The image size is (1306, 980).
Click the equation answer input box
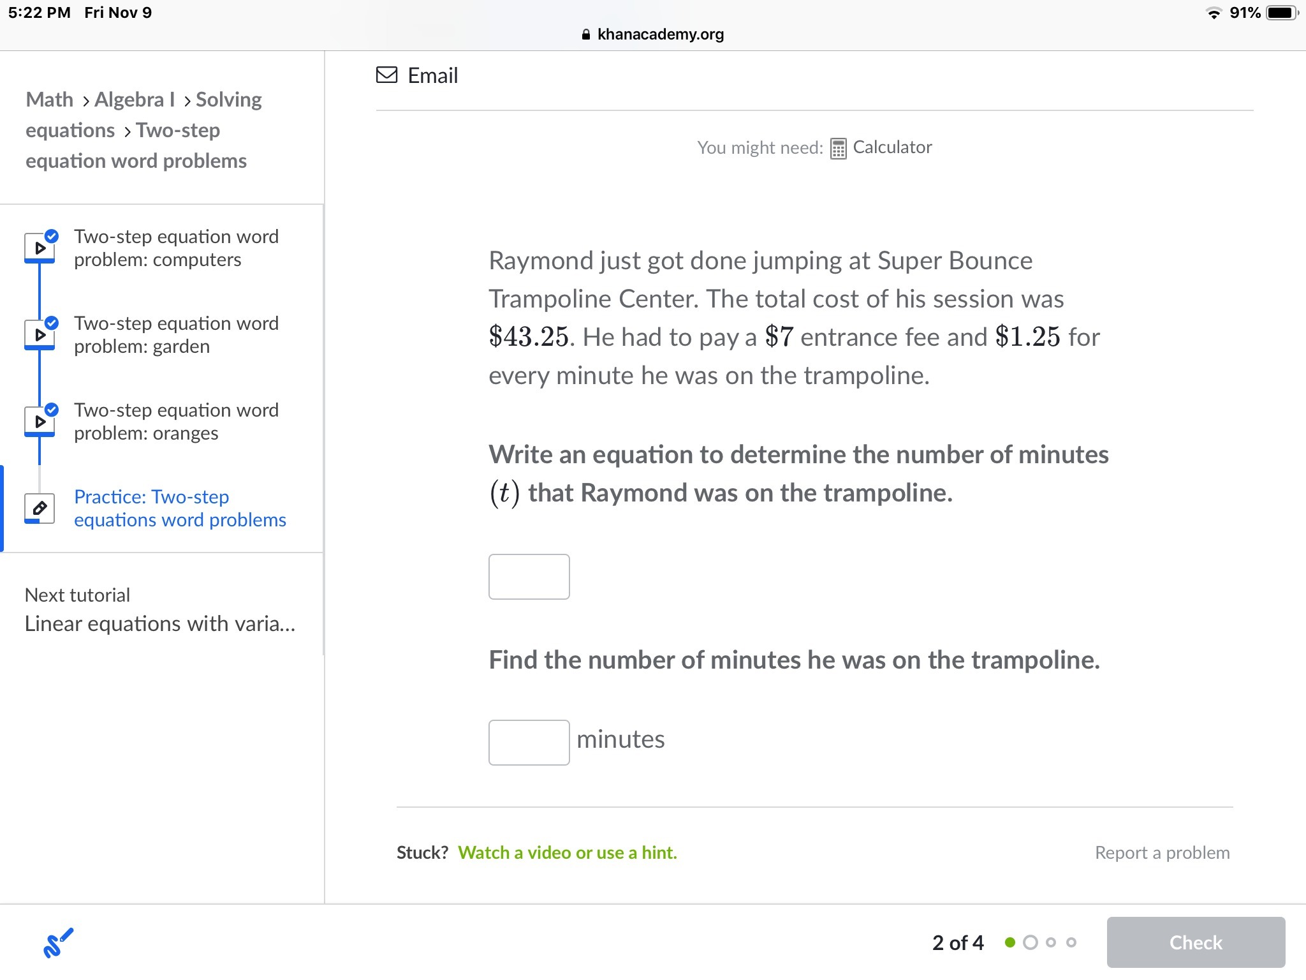tap(529, 577)
